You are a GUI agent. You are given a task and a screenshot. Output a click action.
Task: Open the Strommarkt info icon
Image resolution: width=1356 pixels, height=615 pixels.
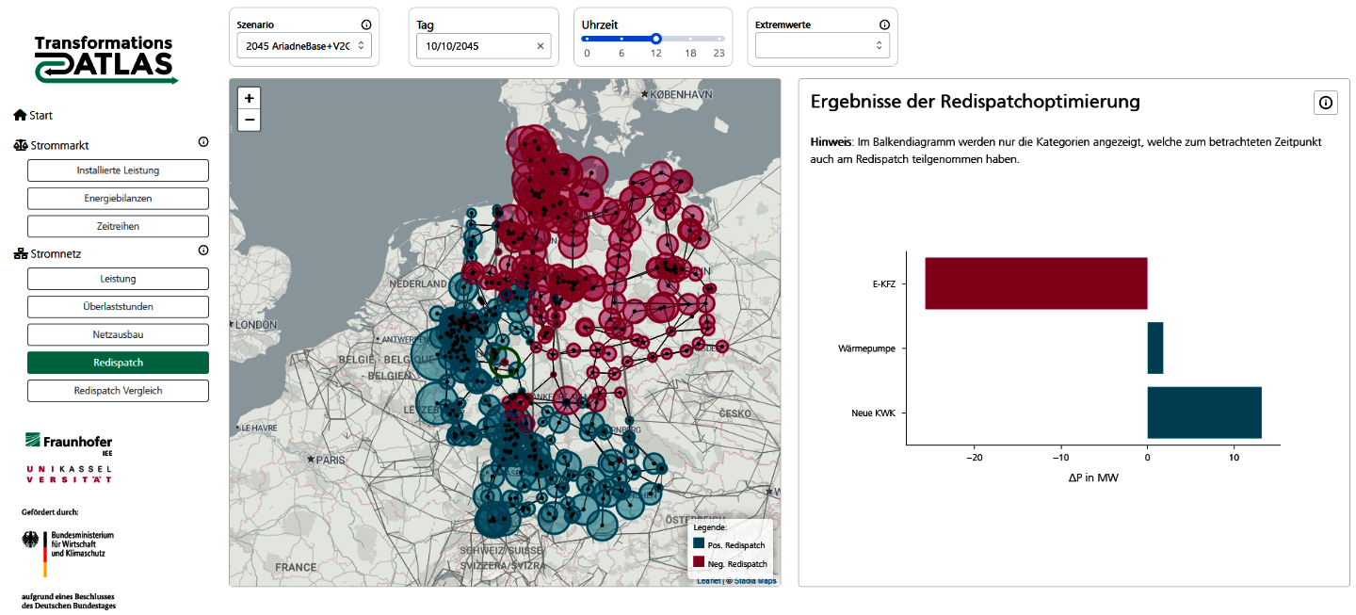(x=203, y=142)
